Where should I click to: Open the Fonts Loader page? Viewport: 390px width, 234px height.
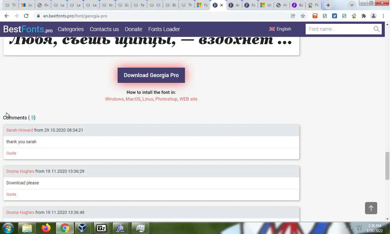[164, 29]
